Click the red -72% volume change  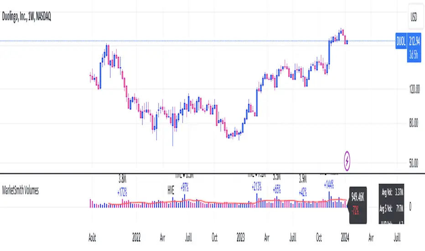pyautogui.click(x=355, y=210)
